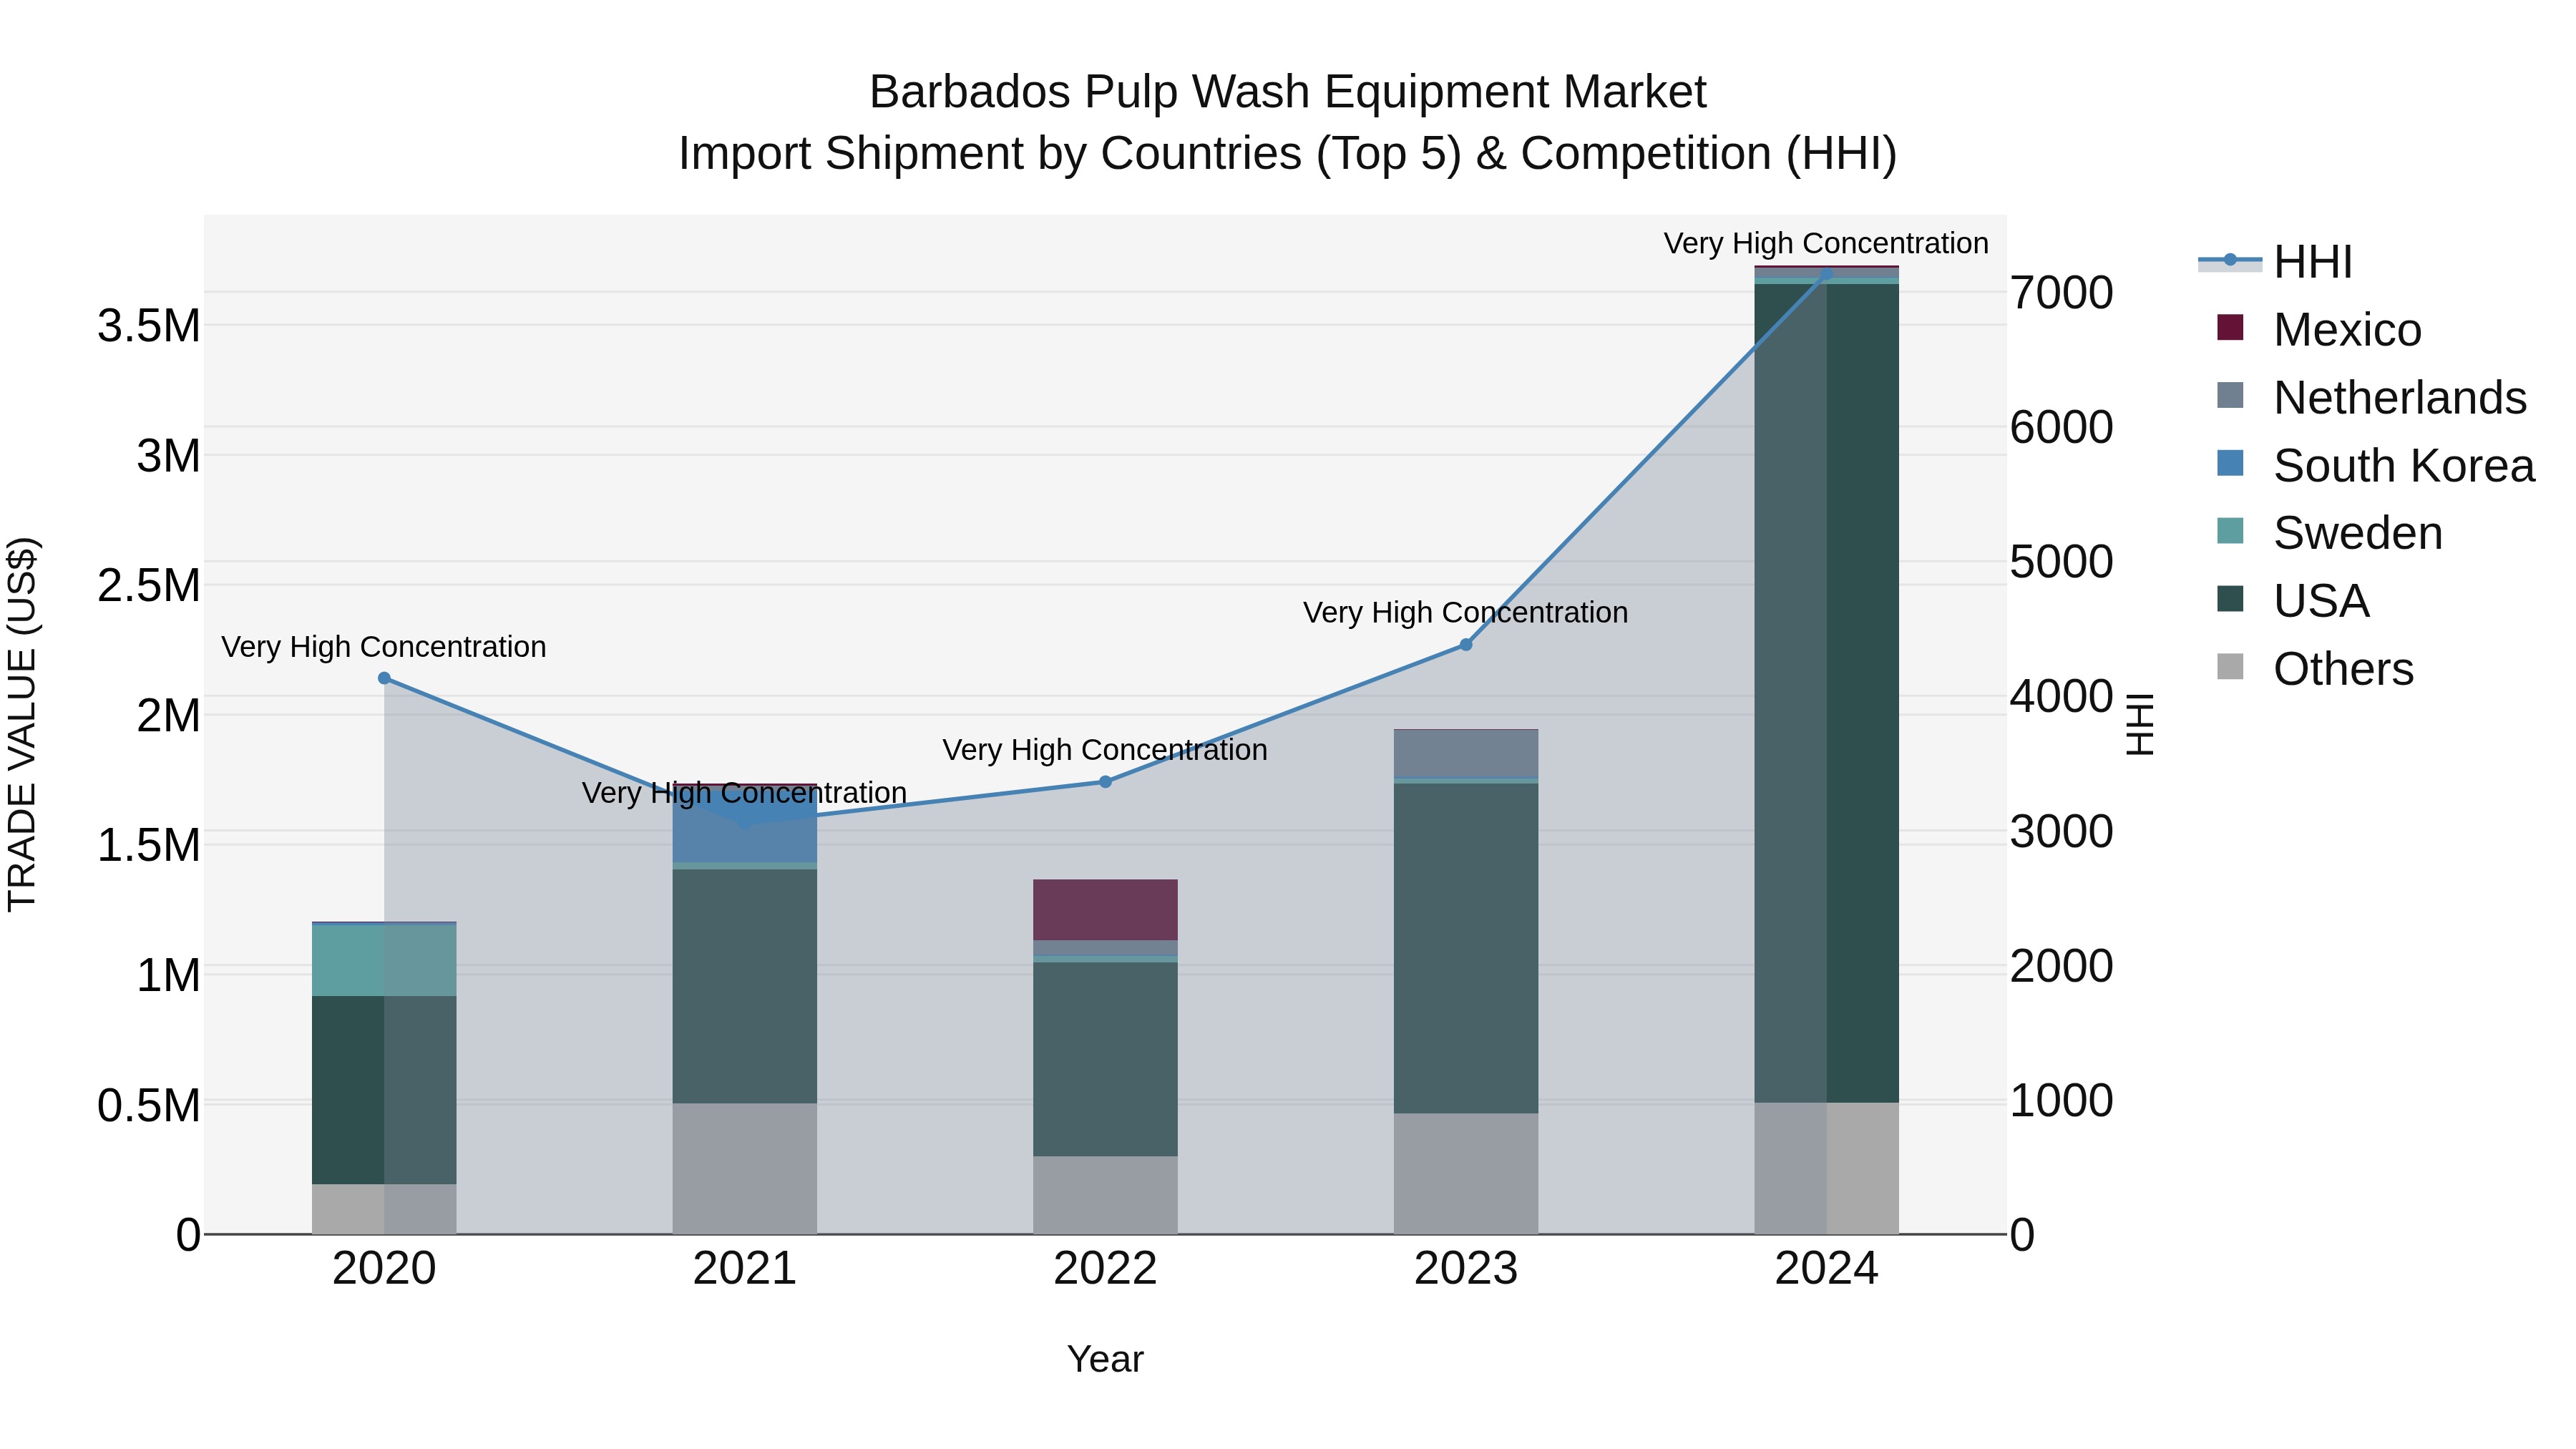Click 2022 Very High Concentration annotation

click(1105, 750)
